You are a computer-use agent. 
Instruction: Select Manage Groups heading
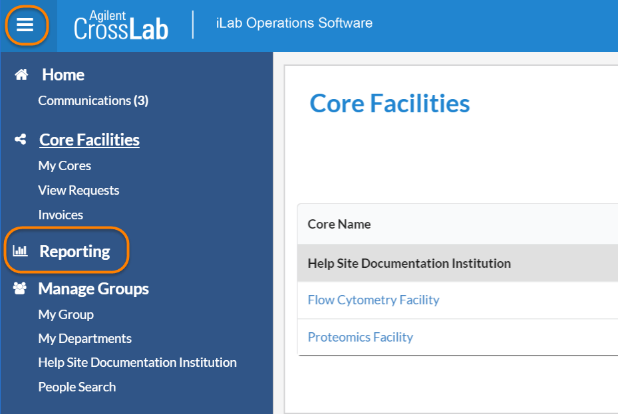click(x=93, y=288)
